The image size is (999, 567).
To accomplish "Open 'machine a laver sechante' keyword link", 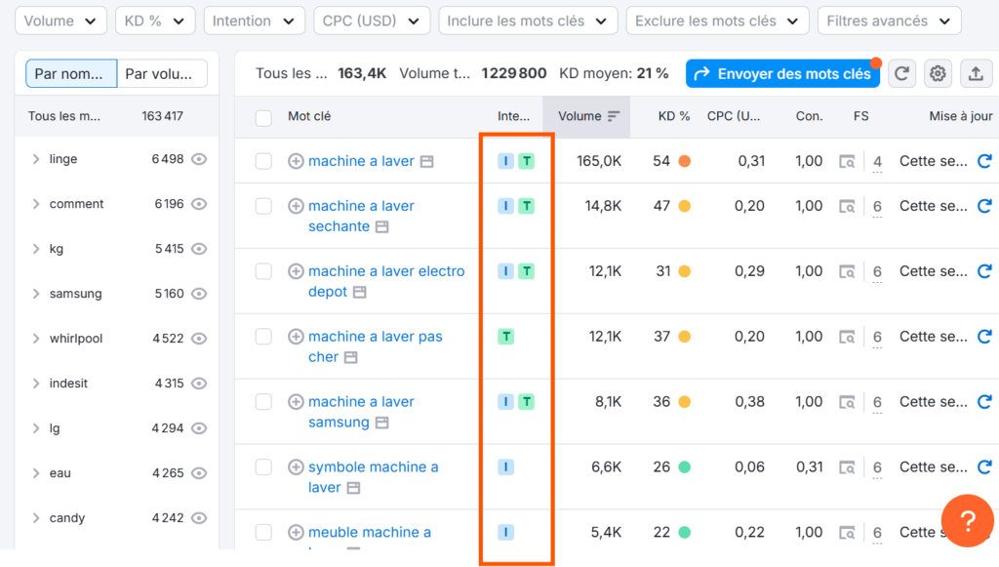I will (361, 216).
